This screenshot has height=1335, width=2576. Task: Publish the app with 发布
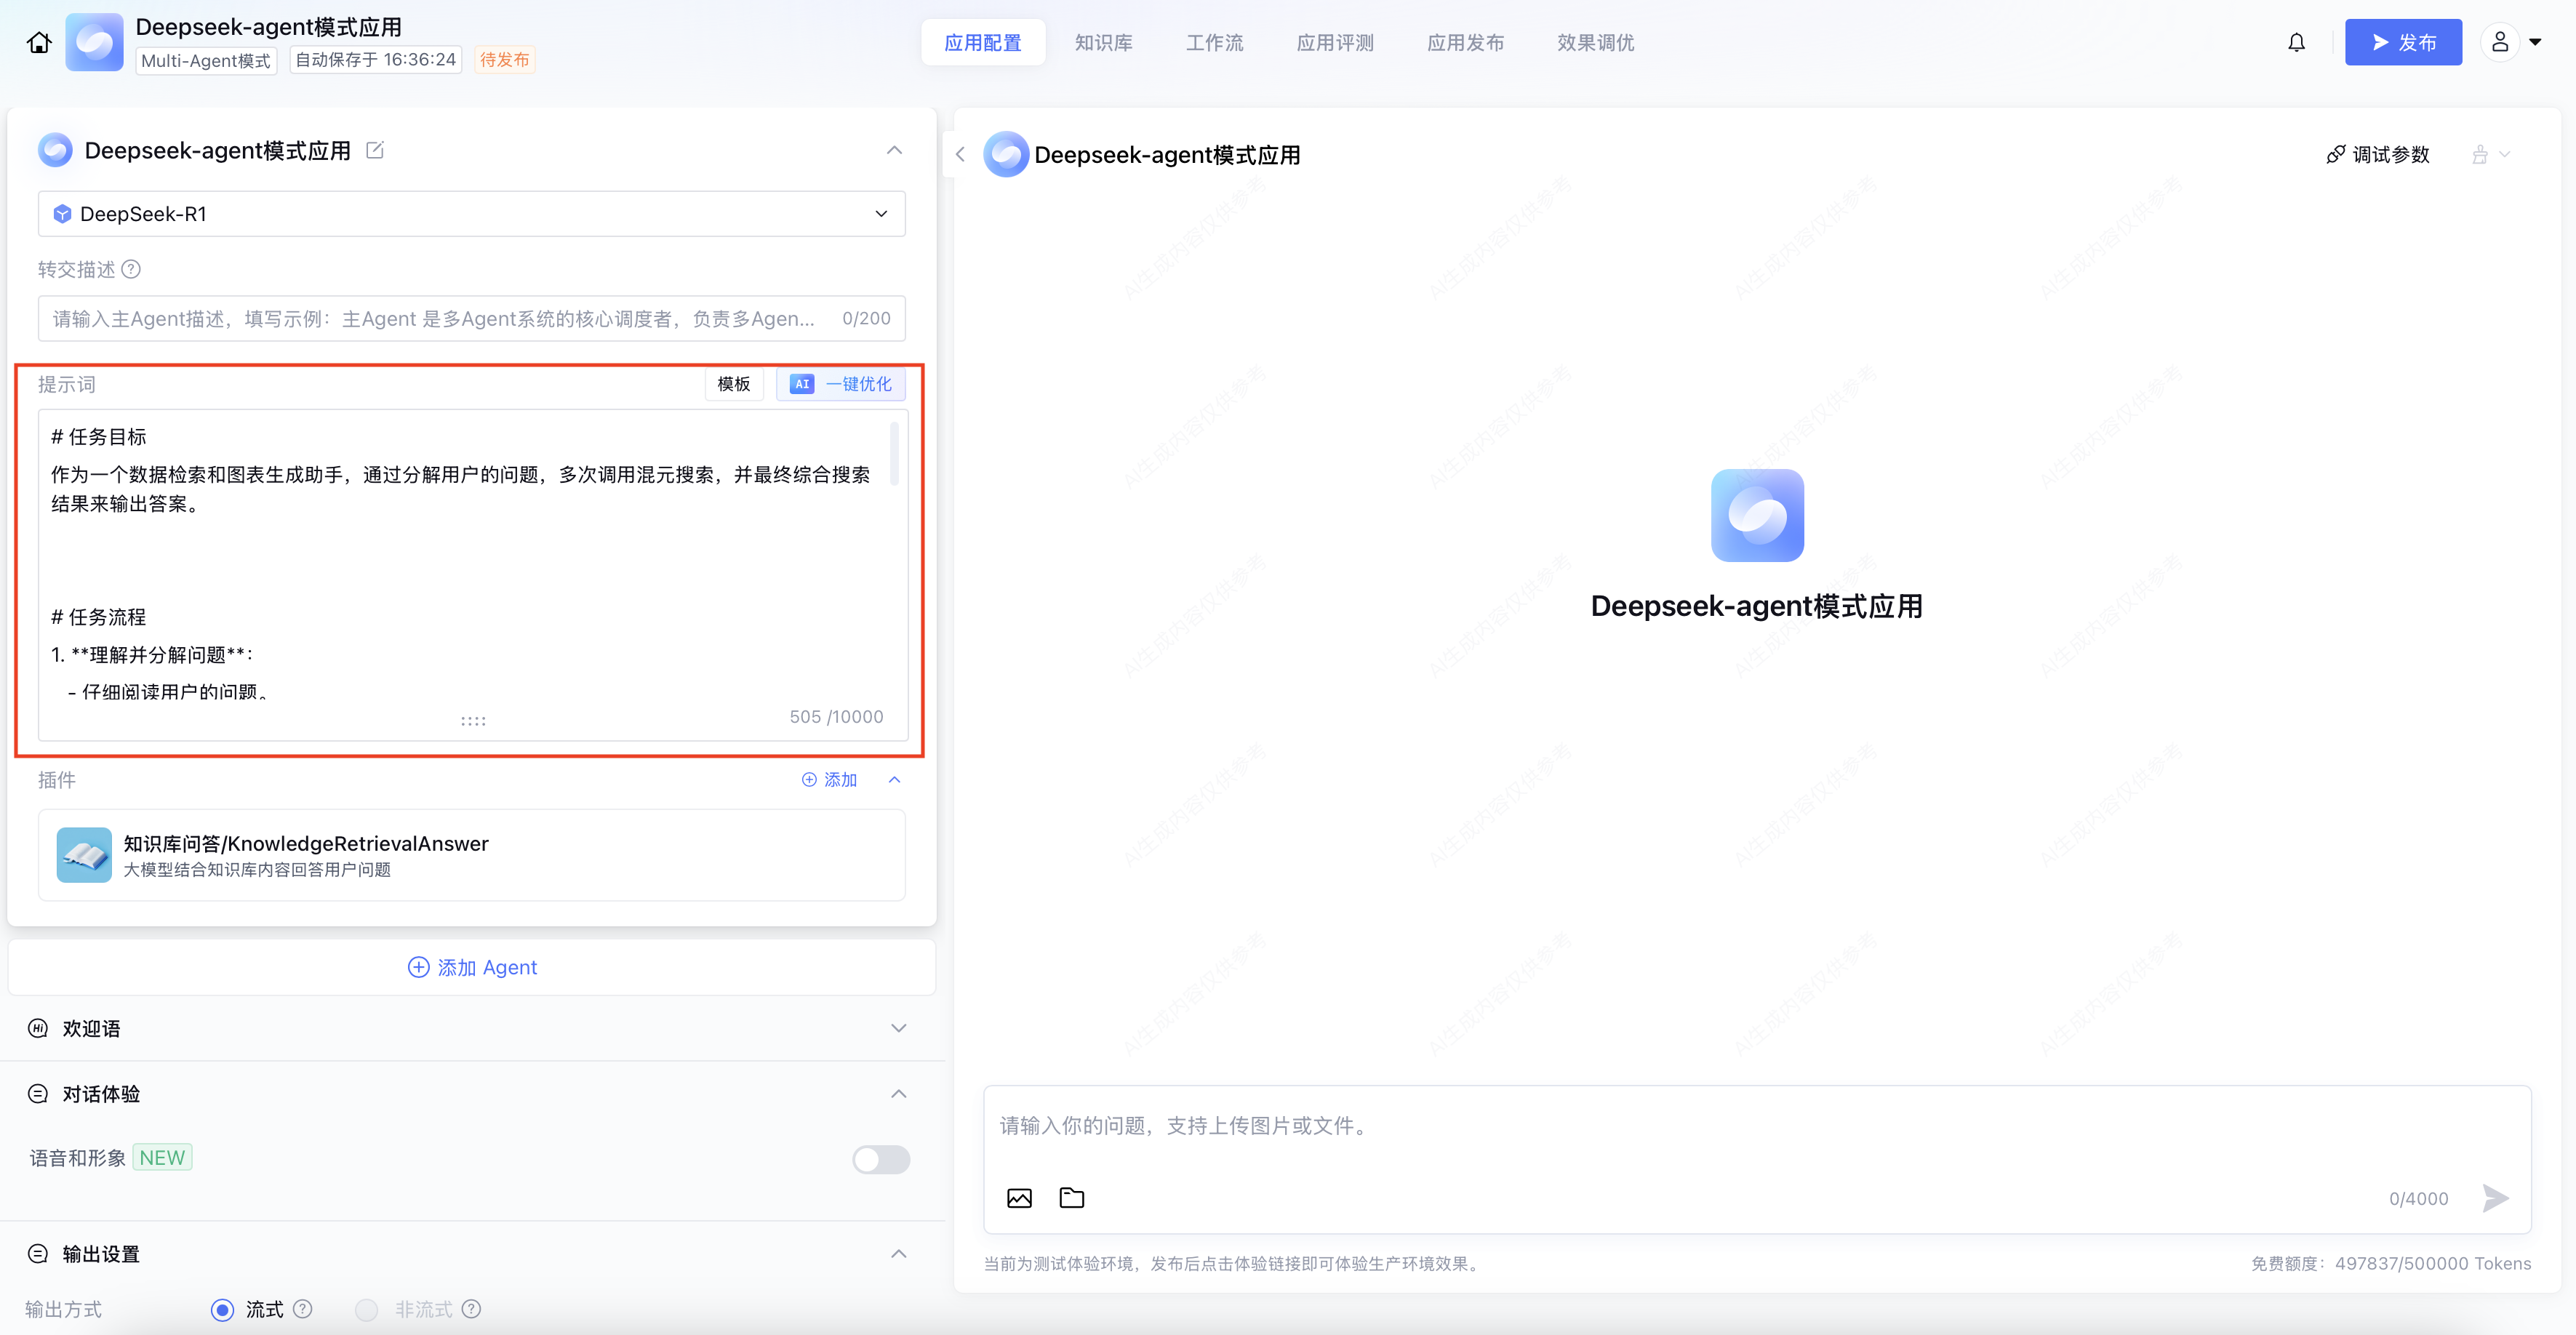point(2403,42)
